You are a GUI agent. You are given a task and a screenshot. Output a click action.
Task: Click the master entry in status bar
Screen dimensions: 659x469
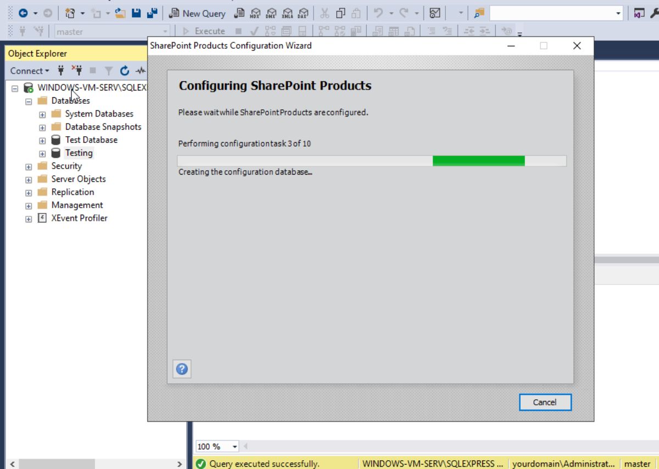click(637, 464)
